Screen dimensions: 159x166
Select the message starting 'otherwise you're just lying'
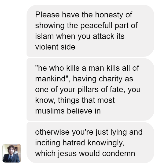(x=90, y=143)
